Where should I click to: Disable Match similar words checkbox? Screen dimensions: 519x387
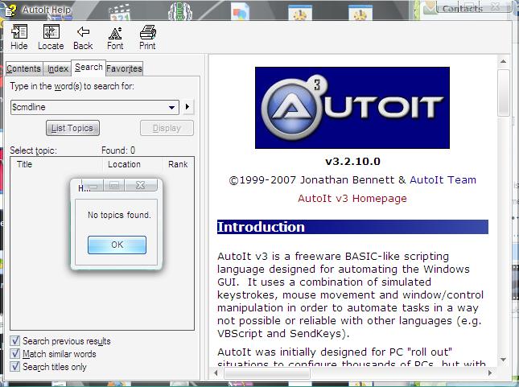15,354
